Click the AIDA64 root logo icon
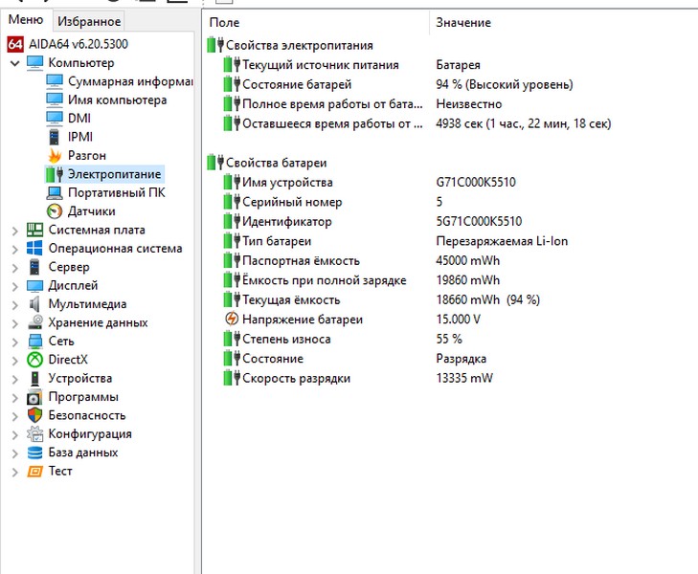Viewport: 698px width, 574px height. (14, 44)
